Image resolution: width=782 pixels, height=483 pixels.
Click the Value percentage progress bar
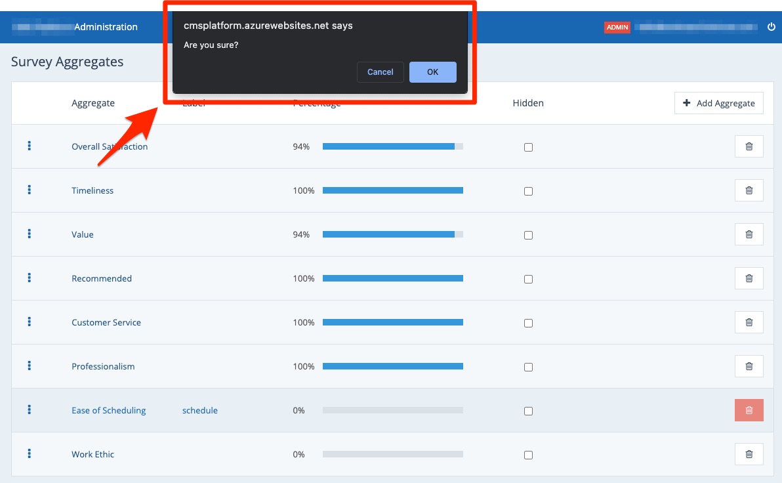392,234
